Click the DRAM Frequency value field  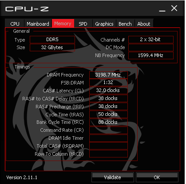108,75
